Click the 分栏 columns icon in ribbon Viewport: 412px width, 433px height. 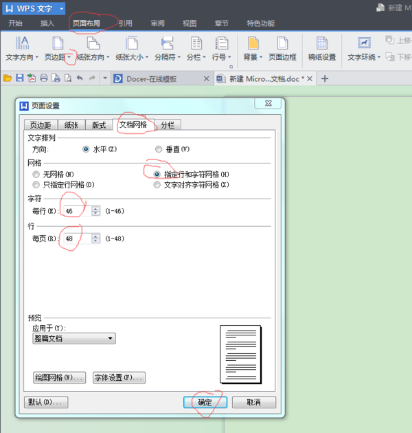[x=196, y=43]
